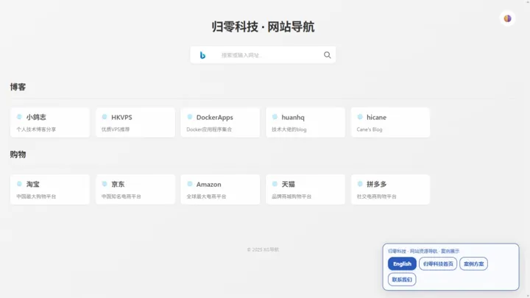Click the © 2025 footer text

pos(263,249)
